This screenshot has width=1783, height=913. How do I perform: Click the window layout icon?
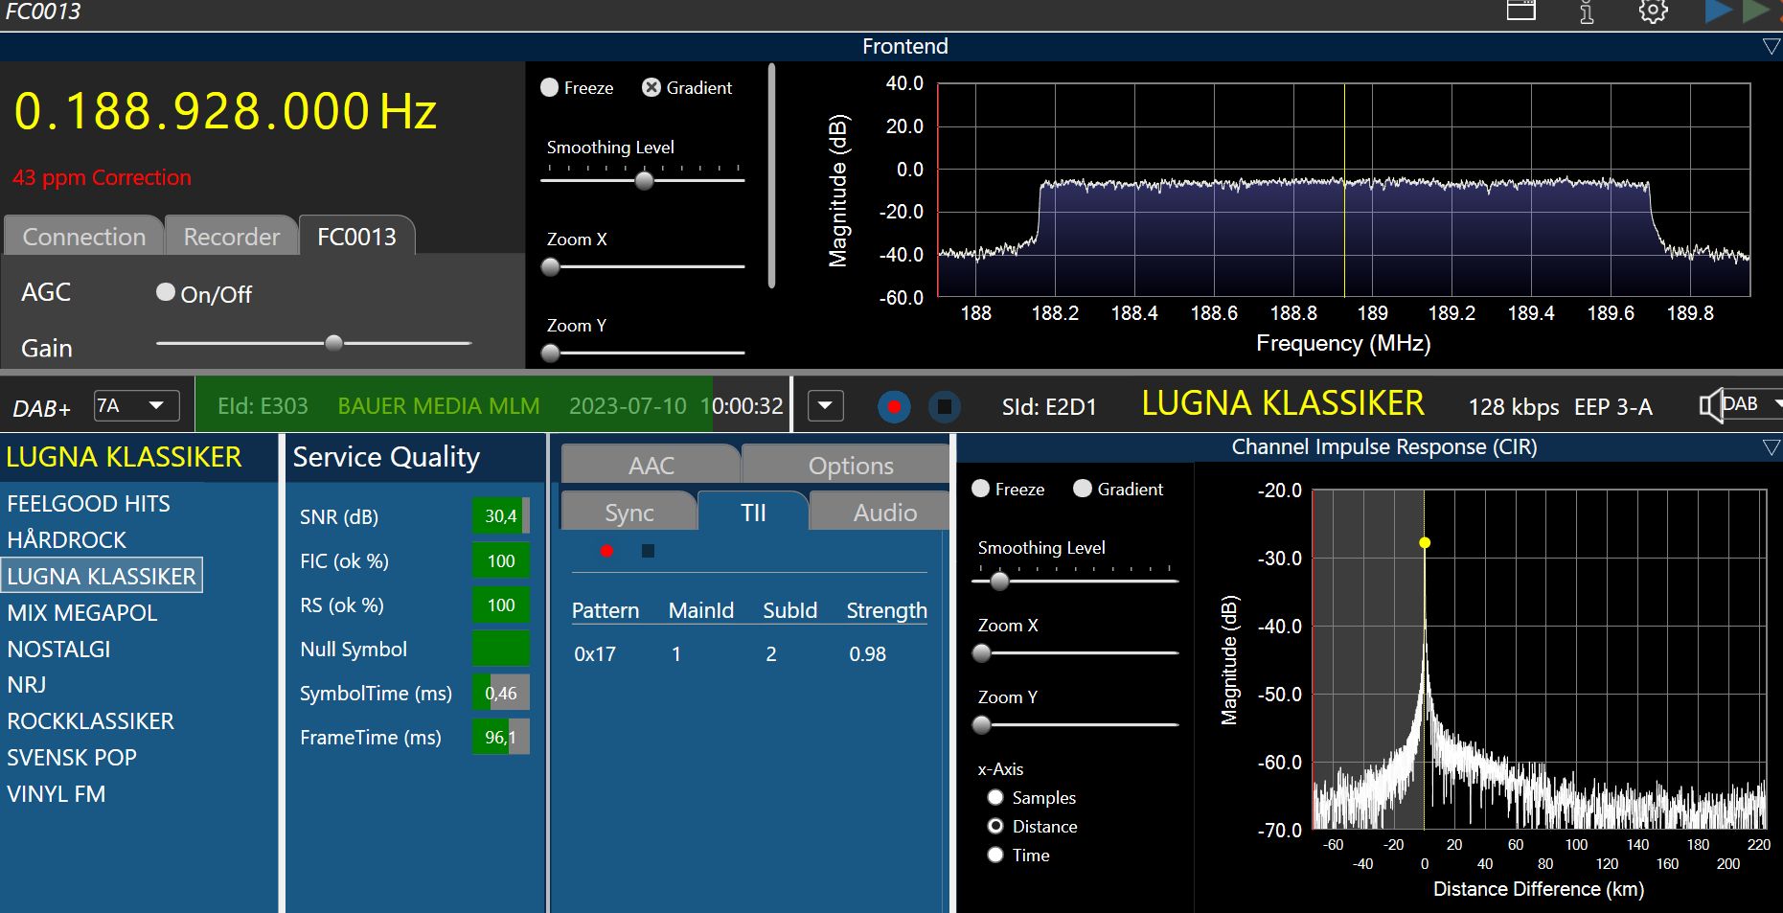click(1520, 11)
